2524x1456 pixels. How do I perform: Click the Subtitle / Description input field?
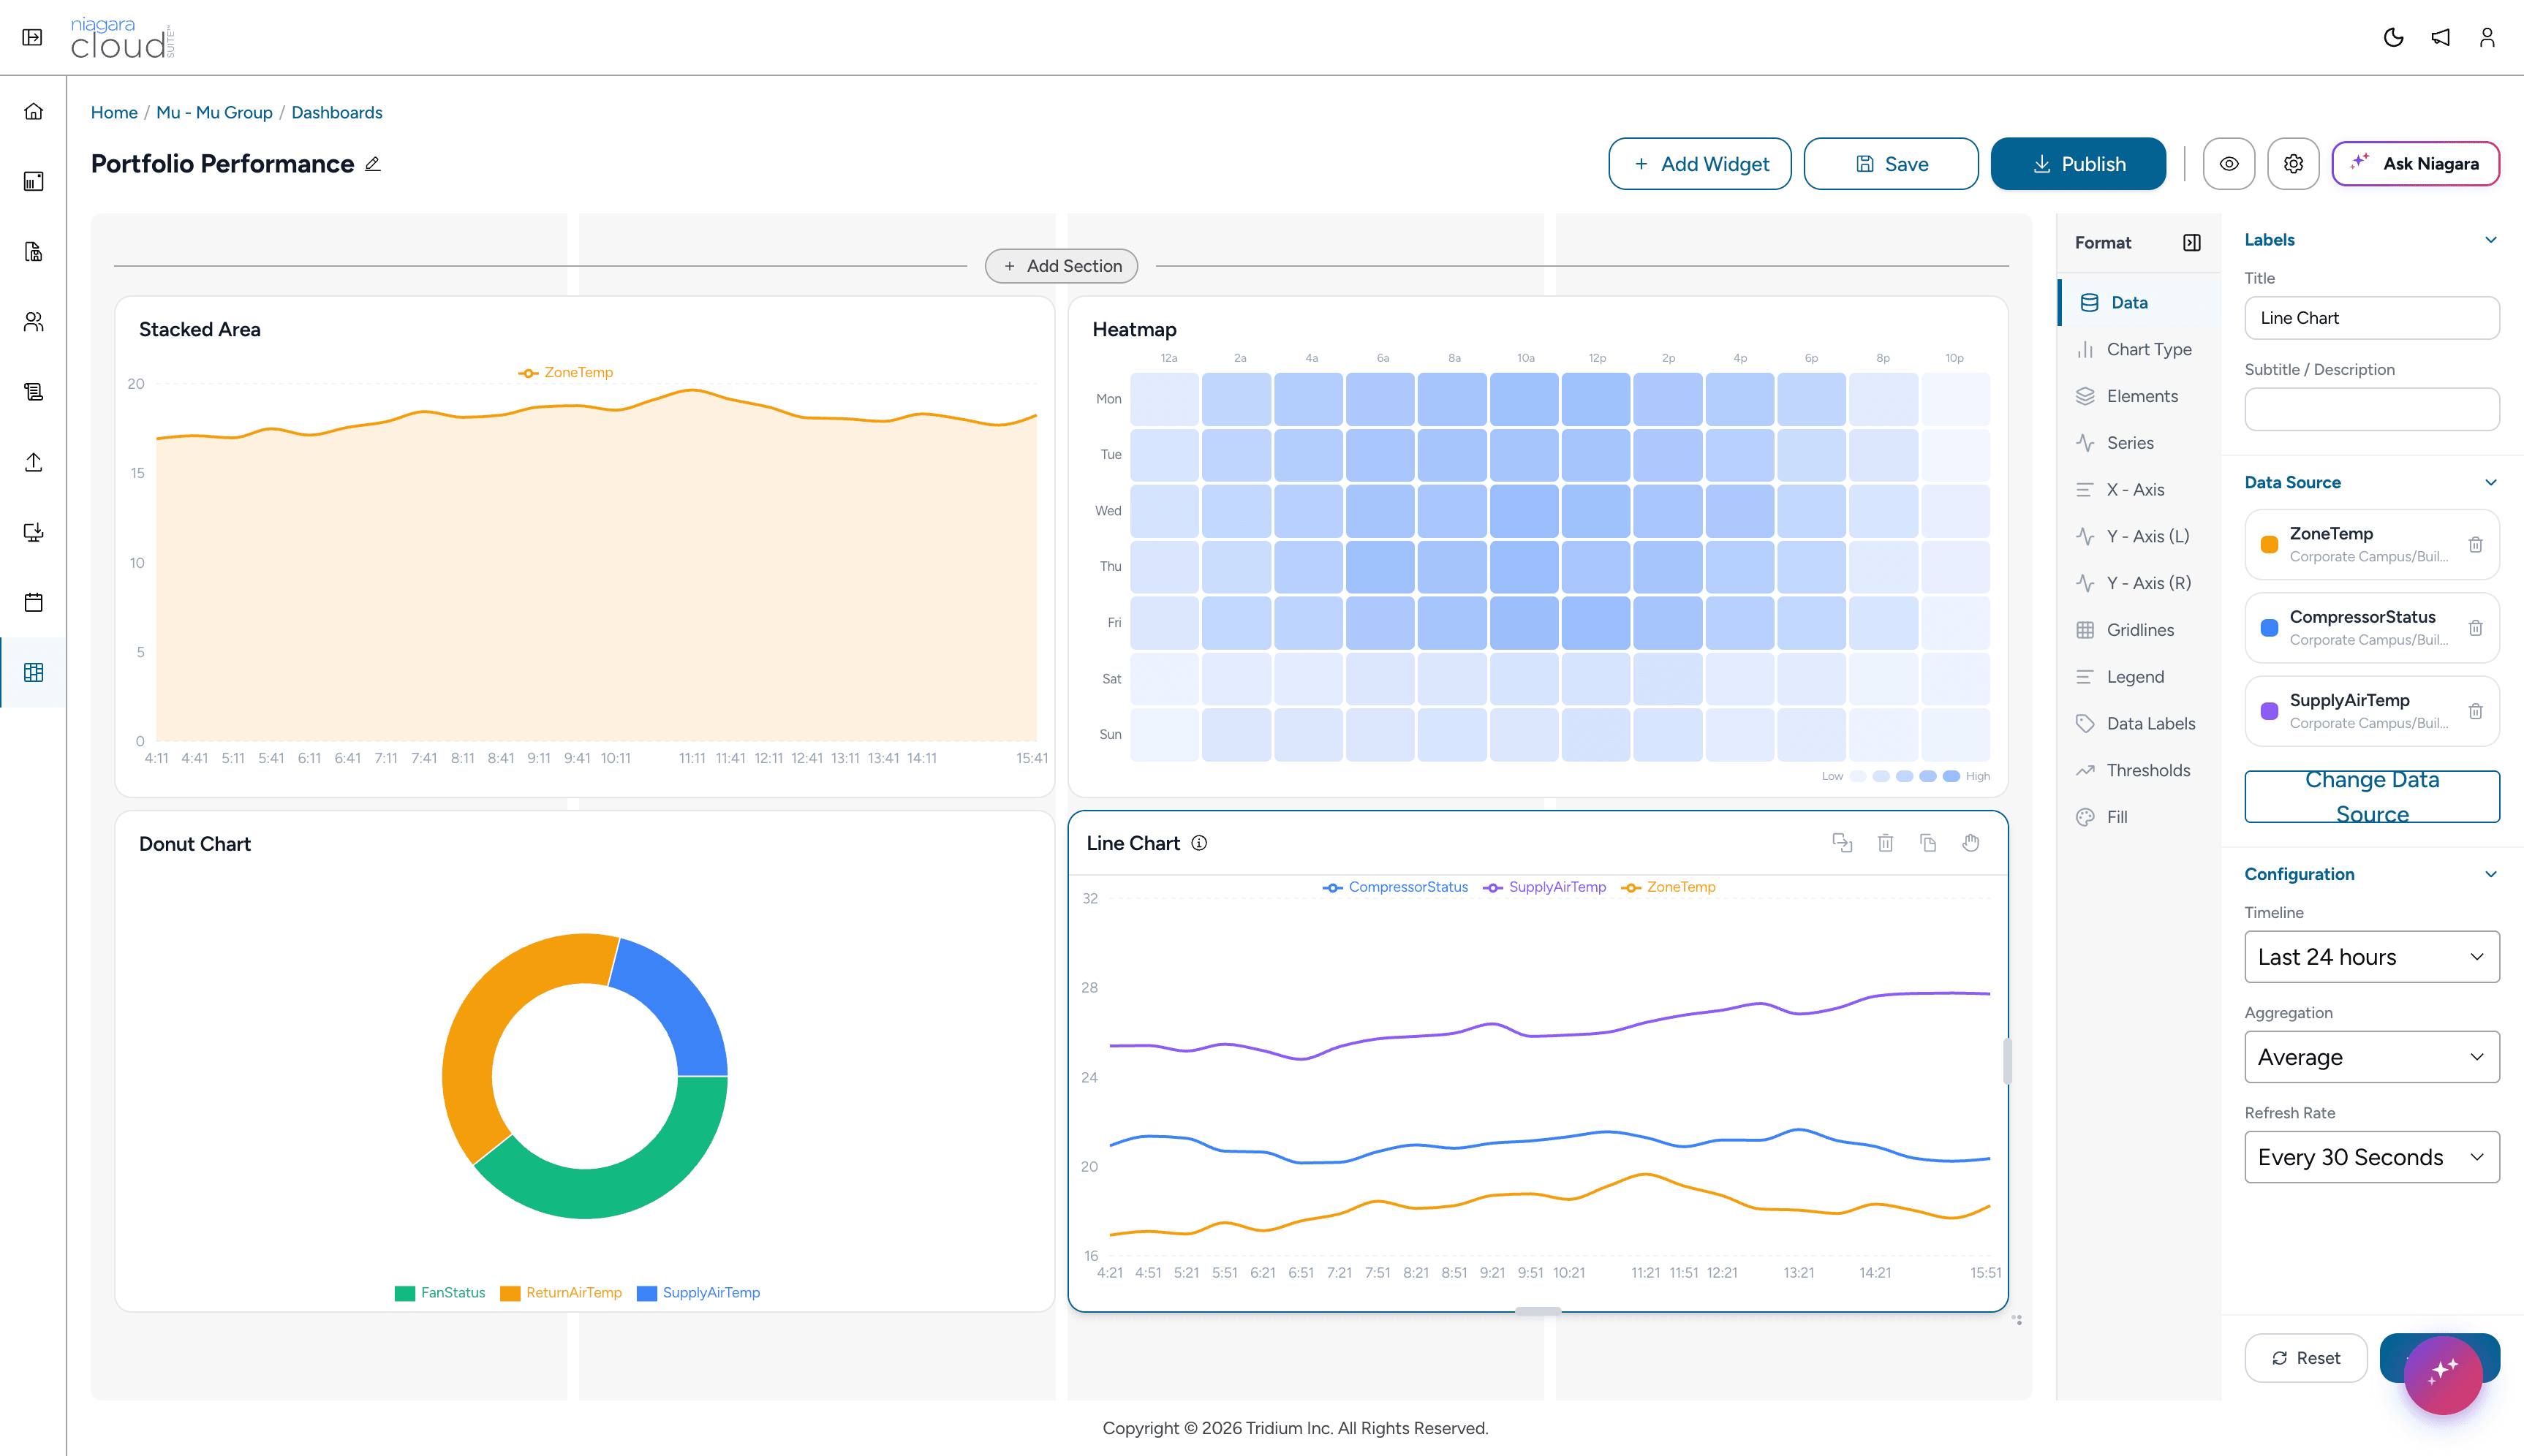coord(2372,409)
